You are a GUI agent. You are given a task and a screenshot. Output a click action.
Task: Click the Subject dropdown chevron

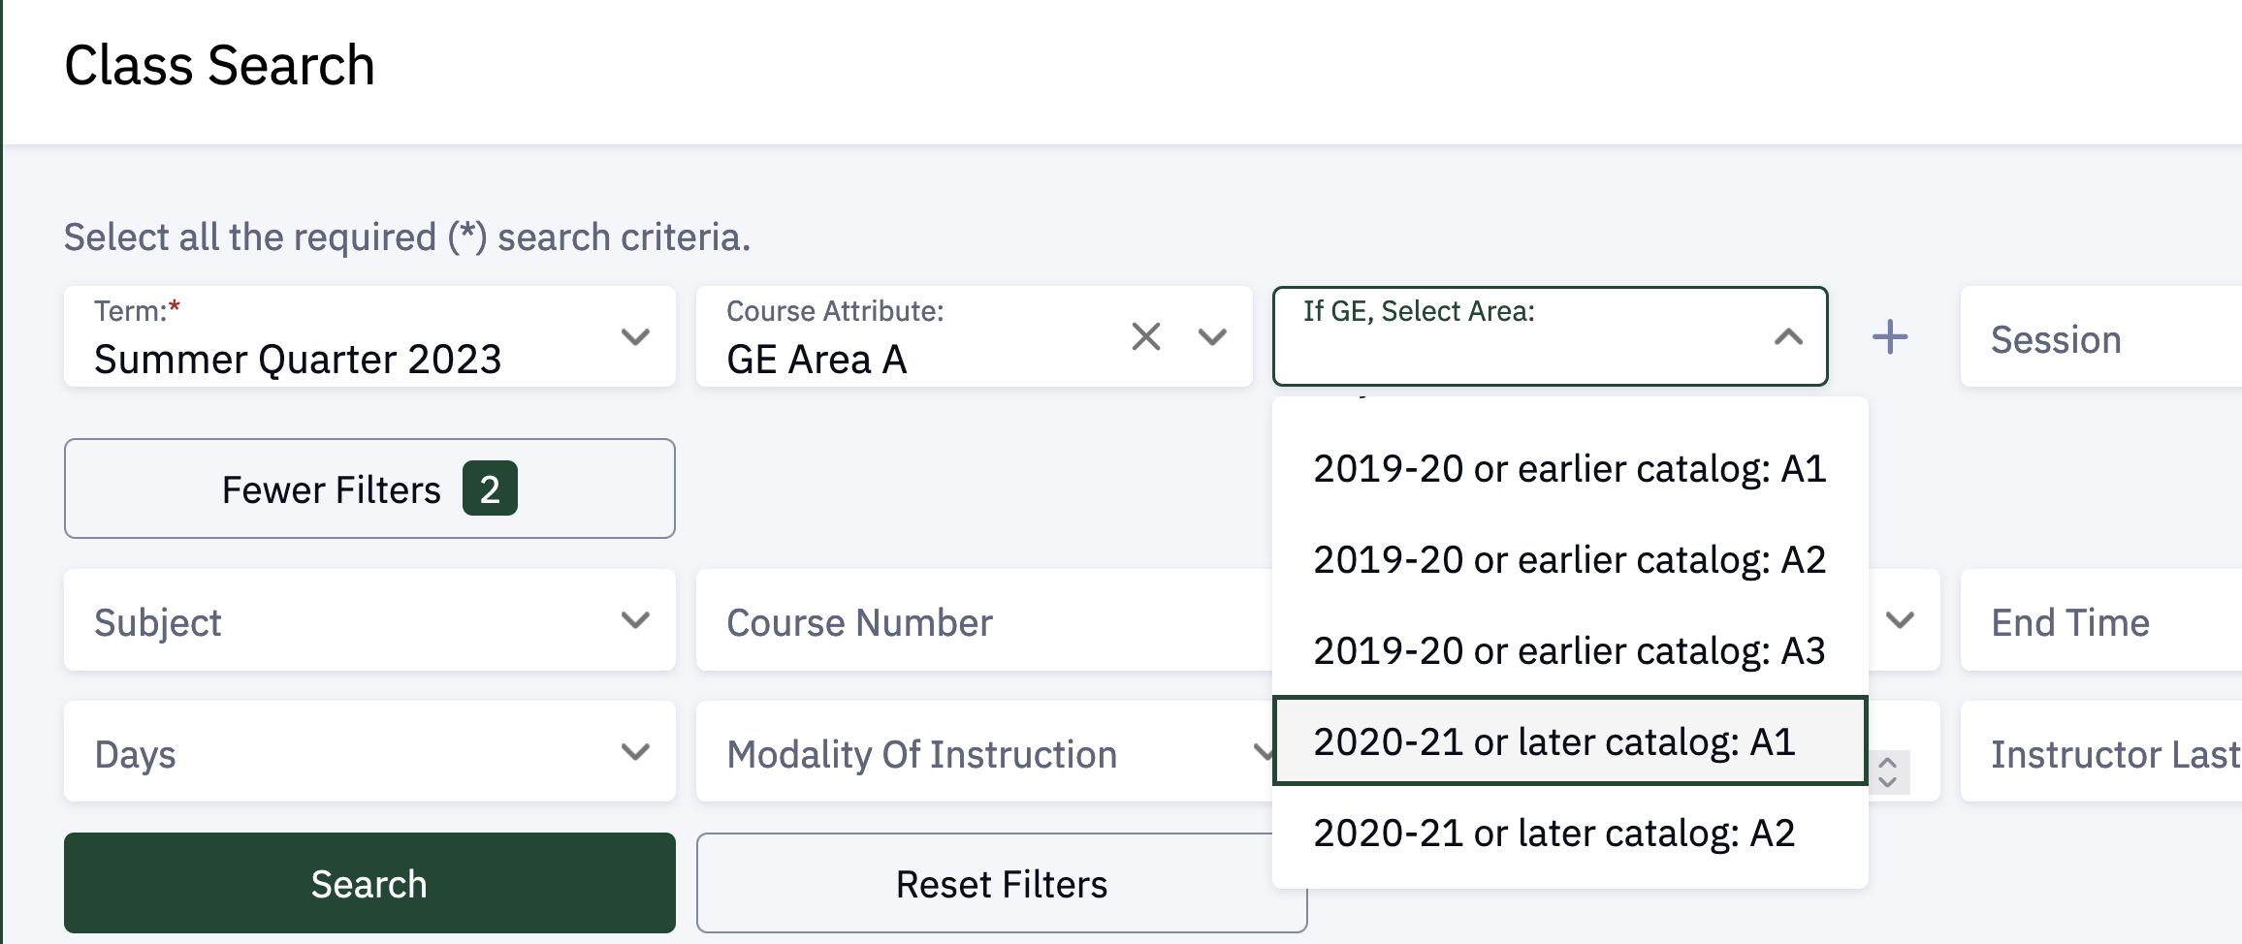[x=635, y=620]
